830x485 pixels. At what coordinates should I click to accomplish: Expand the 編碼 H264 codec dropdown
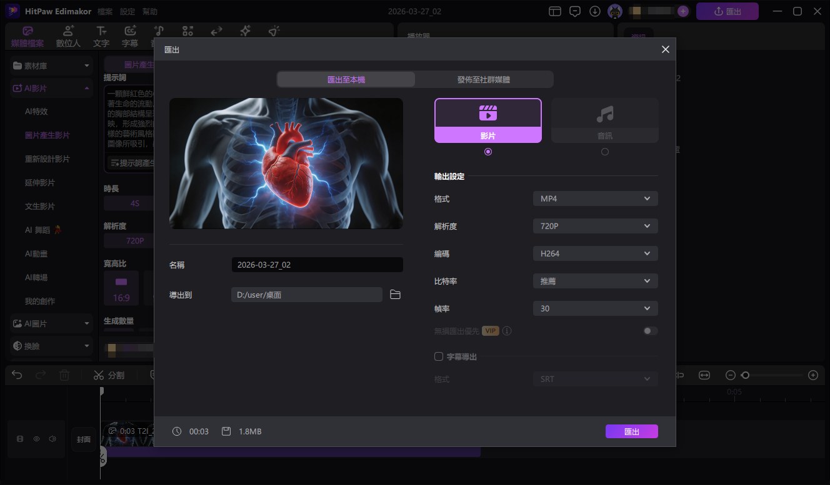click(595, 253)
